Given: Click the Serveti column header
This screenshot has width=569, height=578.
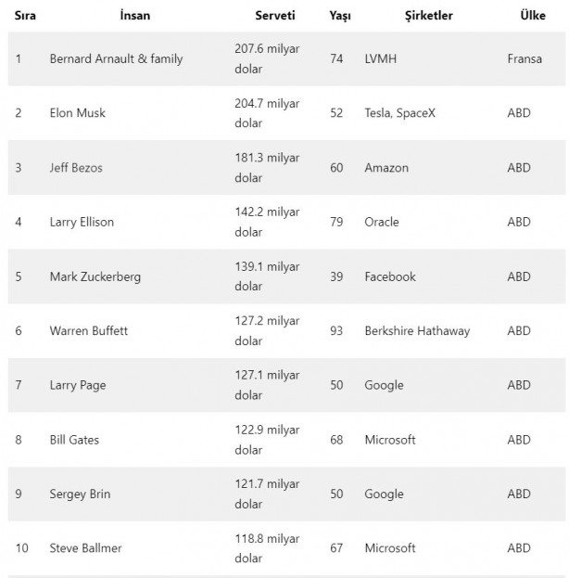Looking at the screenshot, I should (x=275, y=16).
